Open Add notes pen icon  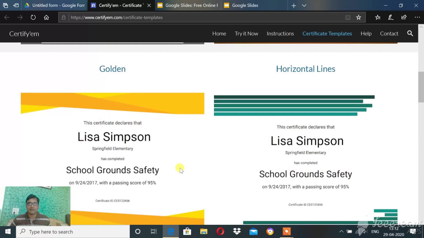point(391,18)
